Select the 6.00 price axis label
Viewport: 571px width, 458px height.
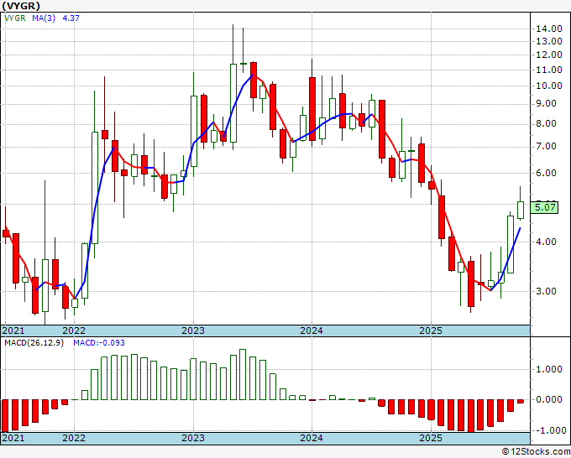[x=546, y=173]
